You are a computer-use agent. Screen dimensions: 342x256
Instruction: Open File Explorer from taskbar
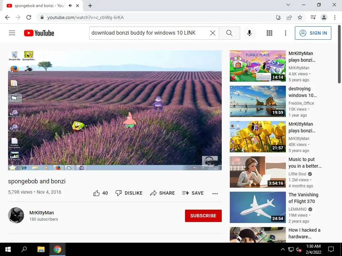41,249
